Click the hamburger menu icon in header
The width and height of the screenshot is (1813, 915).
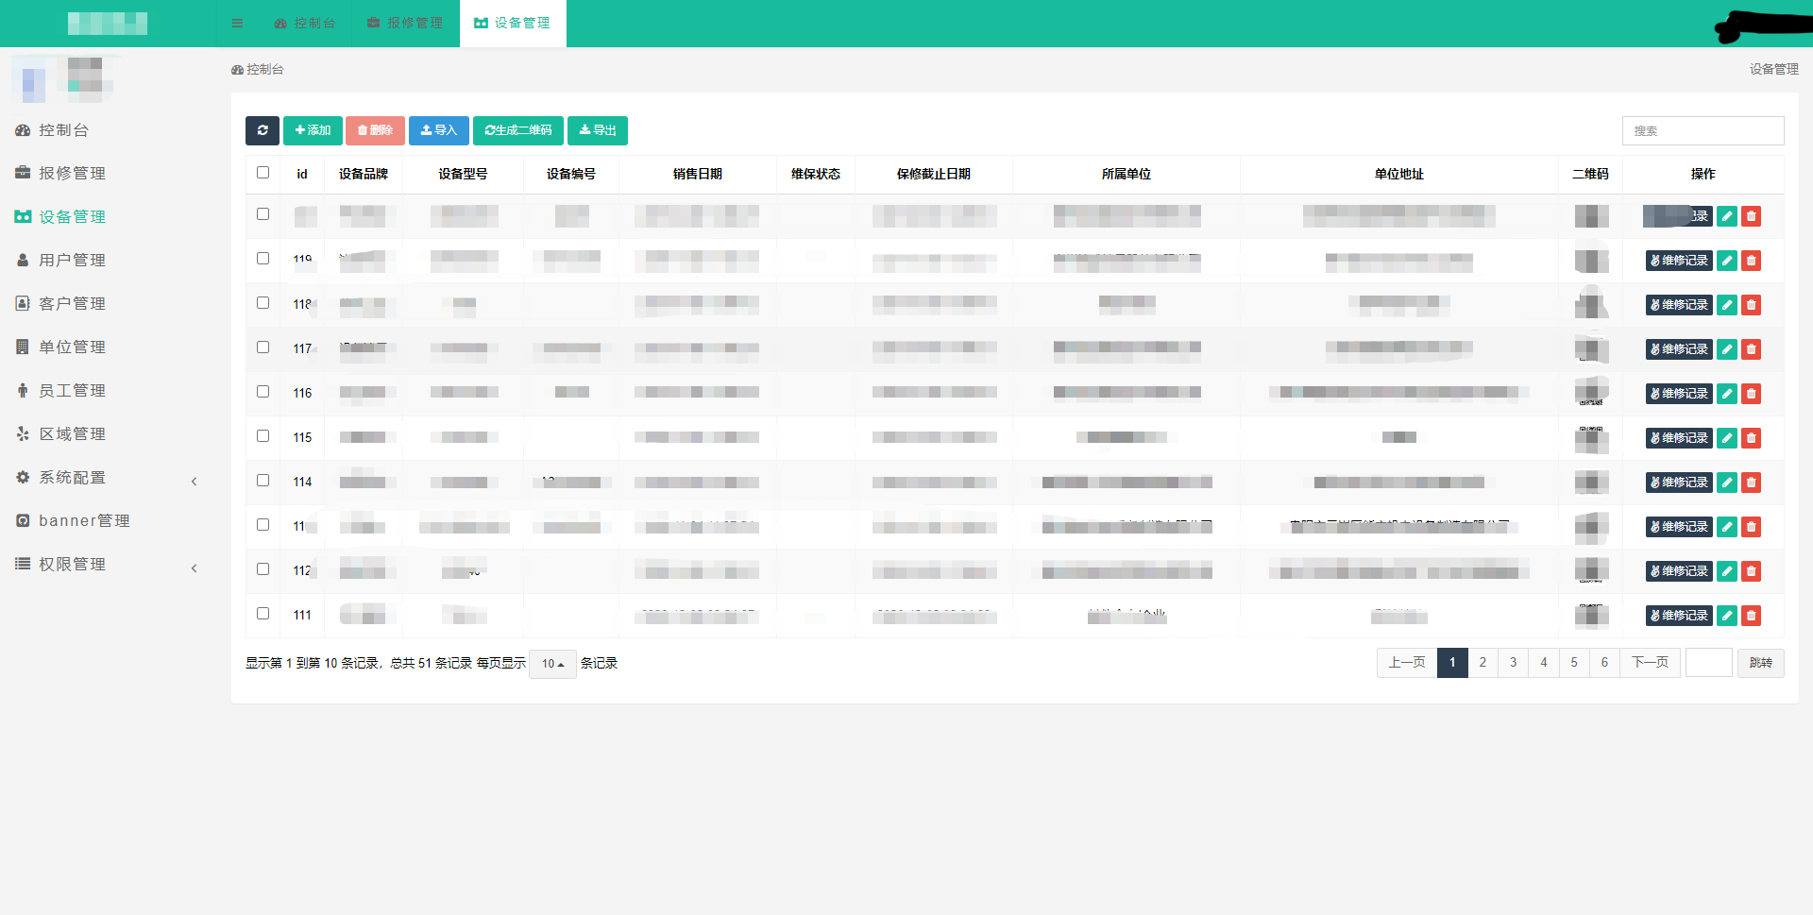click(x=237, y=23)
